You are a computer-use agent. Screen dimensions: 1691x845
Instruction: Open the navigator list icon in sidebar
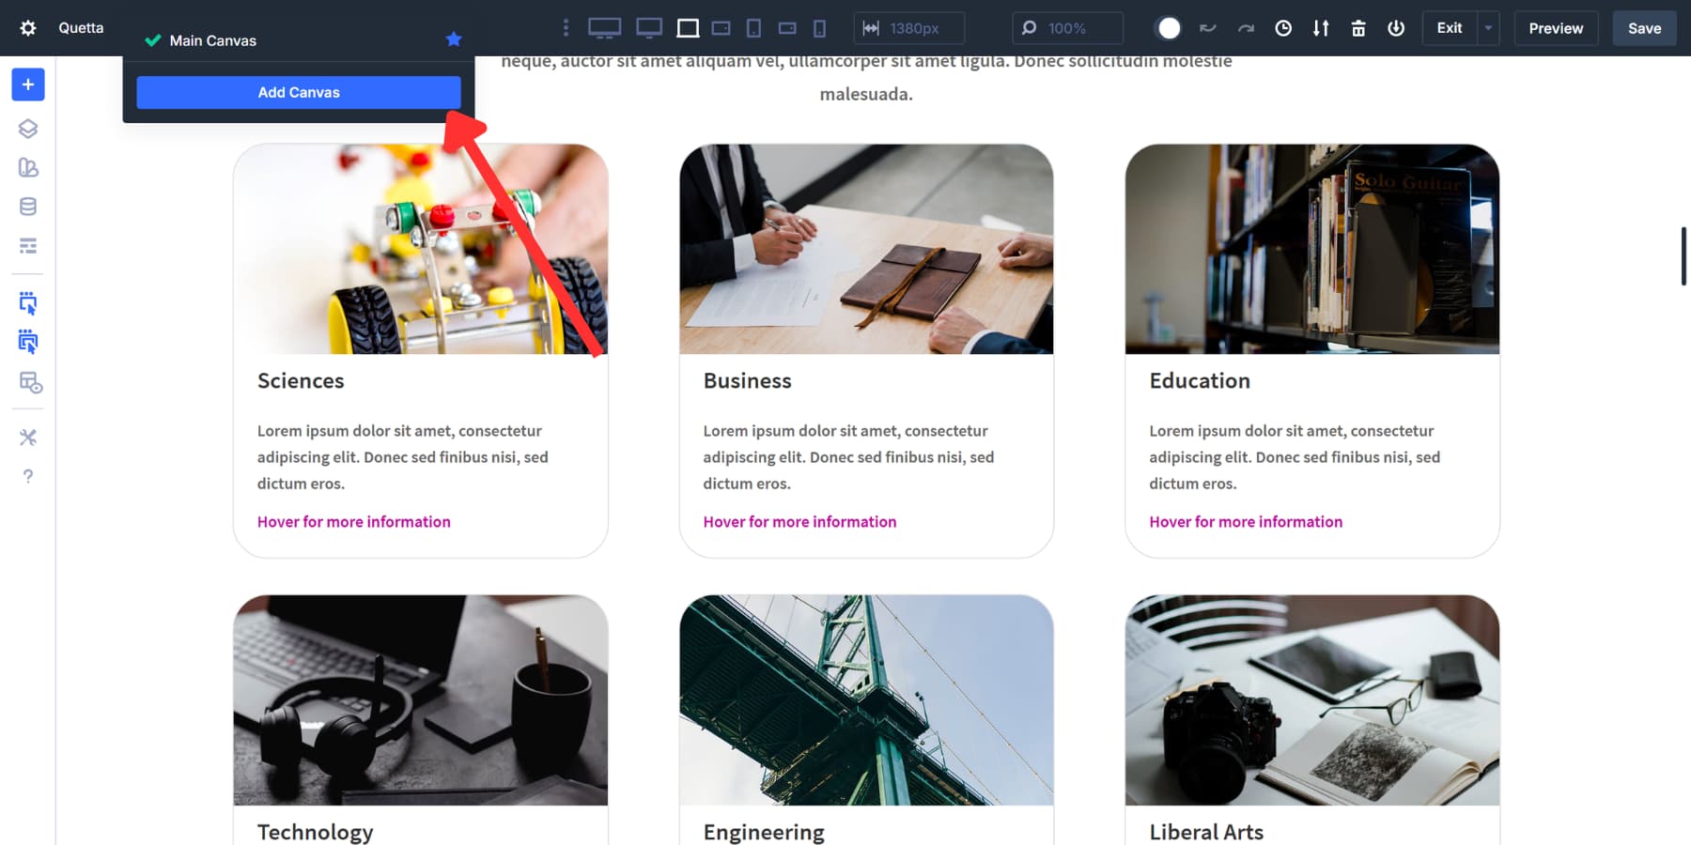pyautogui.click(x=27, y=245)
